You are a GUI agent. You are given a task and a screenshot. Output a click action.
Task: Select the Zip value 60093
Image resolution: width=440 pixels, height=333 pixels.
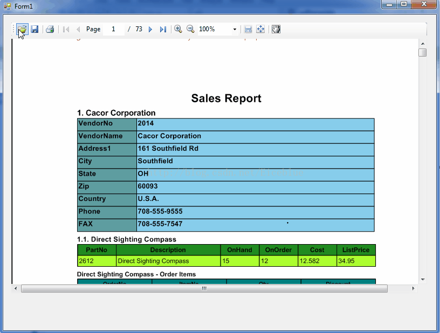tap(256, 187)
